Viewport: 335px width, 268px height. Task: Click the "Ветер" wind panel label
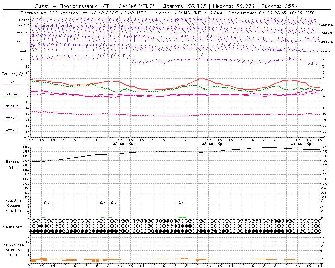24,20
